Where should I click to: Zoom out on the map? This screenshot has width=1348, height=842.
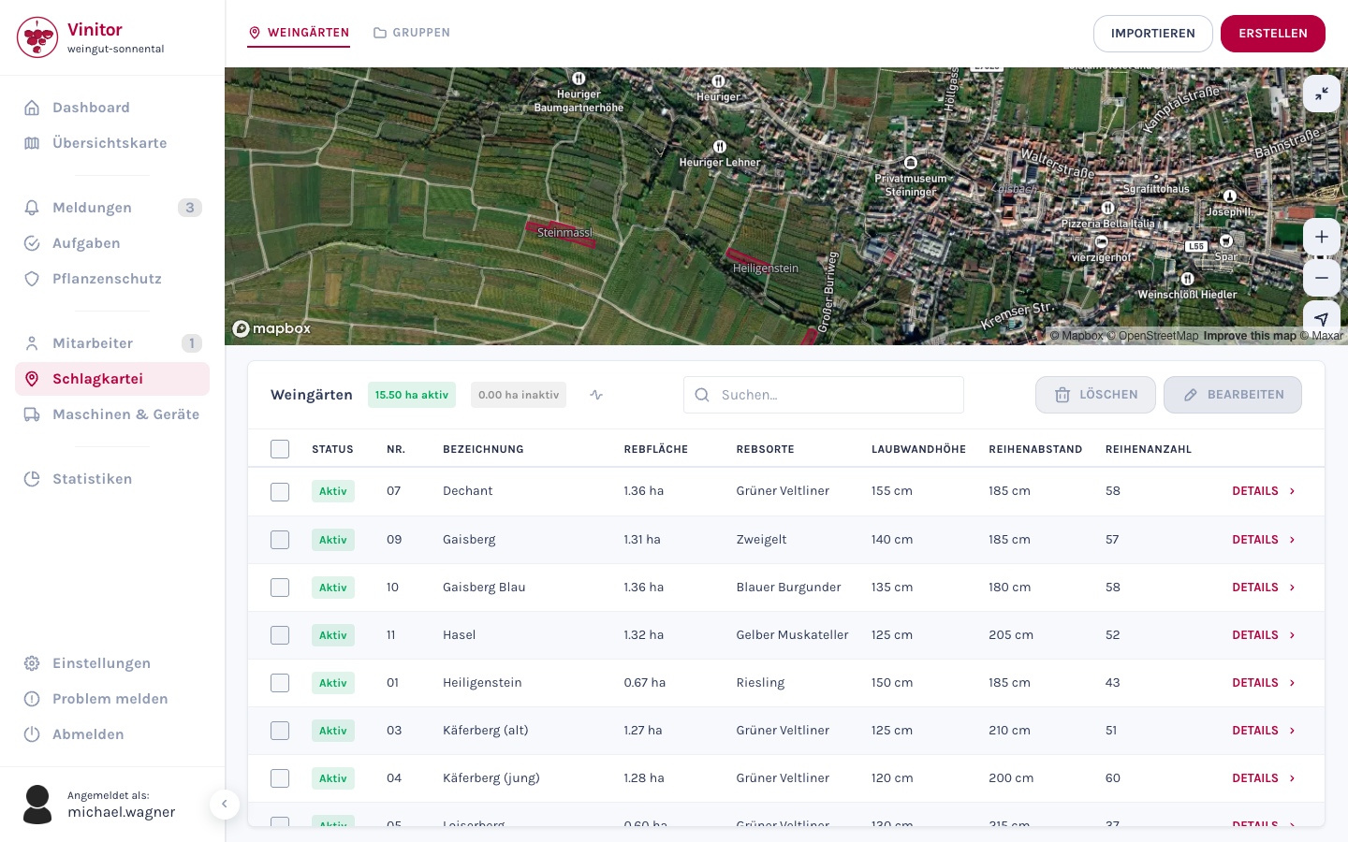(x=1322, y=278)
